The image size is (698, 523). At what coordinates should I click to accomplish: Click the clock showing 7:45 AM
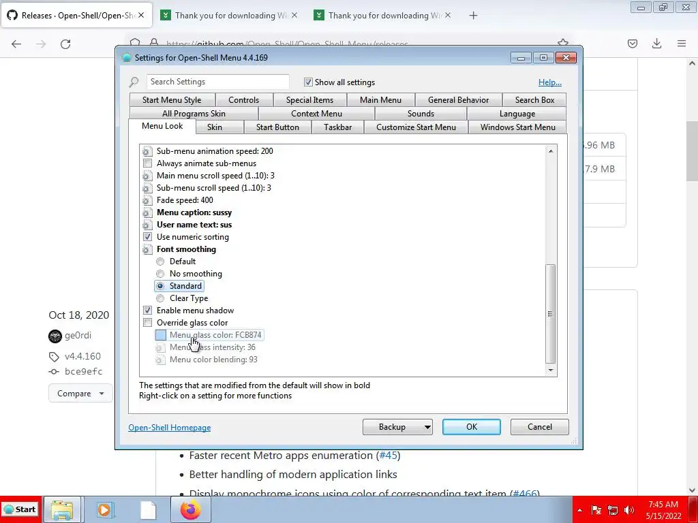pos(663,505)
